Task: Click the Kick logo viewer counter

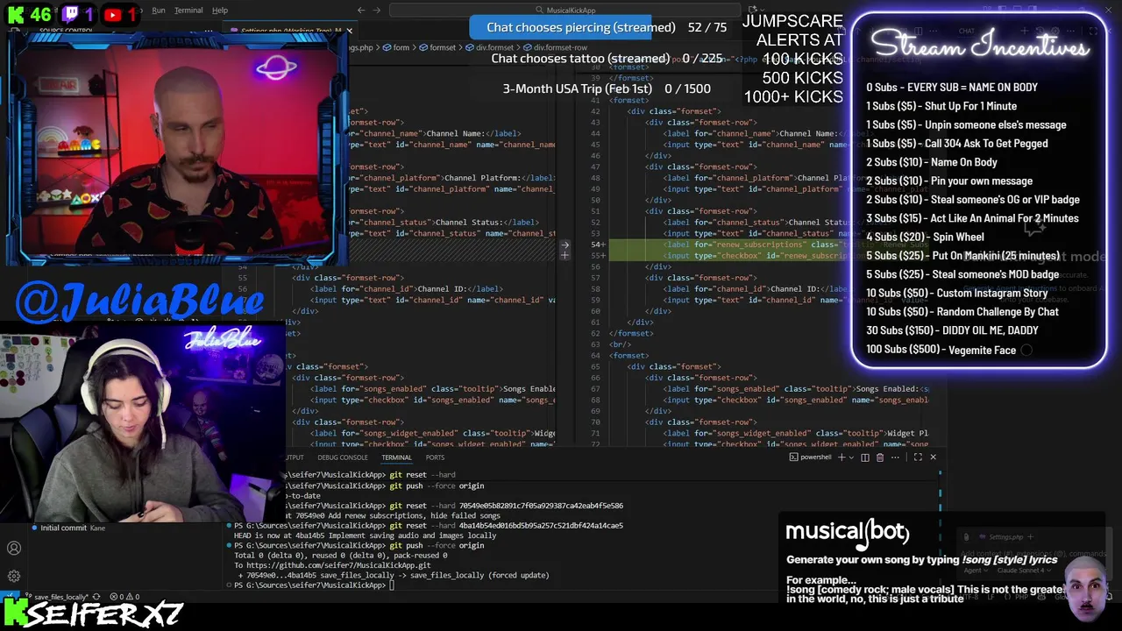Action: (28, 15)
